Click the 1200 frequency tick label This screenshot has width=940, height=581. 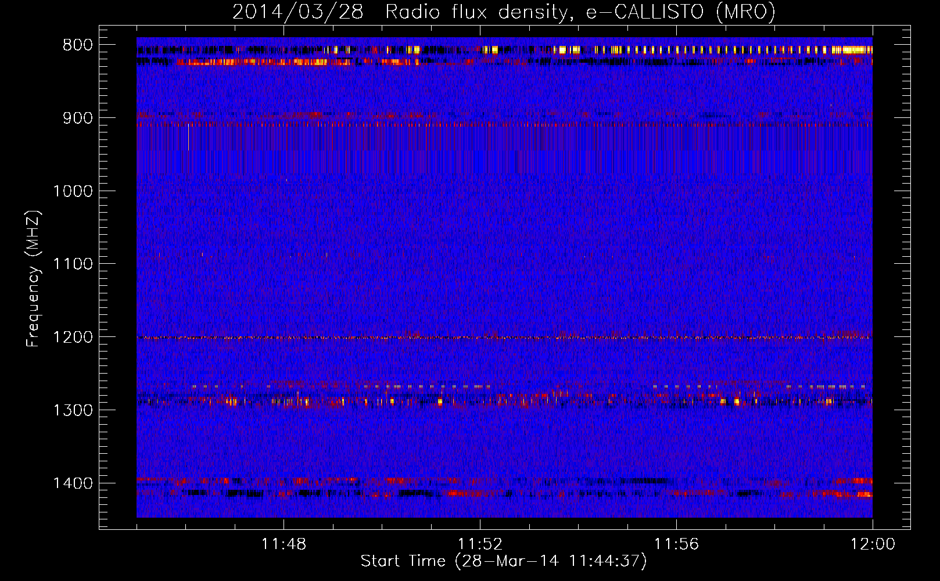tap(73, 338)
